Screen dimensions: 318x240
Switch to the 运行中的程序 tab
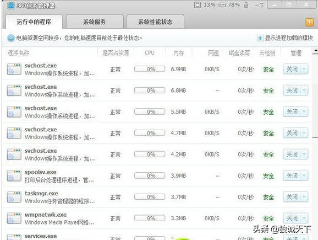(34, 22)
